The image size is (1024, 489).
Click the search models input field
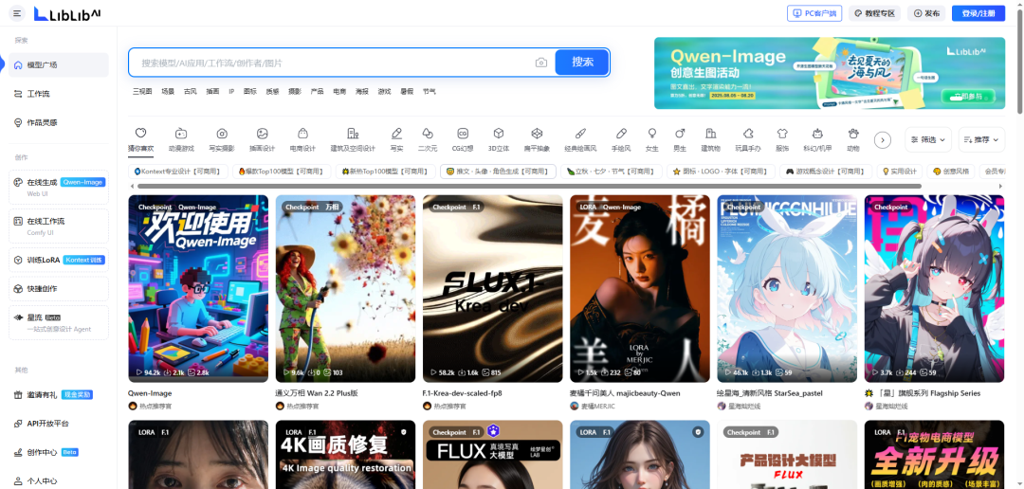333,63
